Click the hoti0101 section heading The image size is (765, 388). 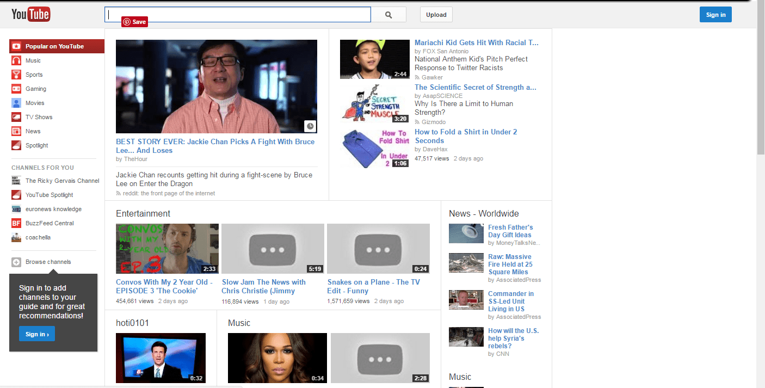[132, 323]
